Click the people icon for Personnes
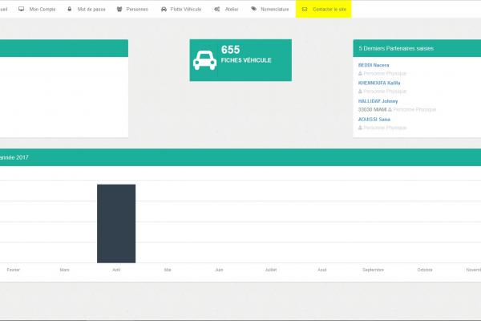481x321 pixels. [119, 9]
